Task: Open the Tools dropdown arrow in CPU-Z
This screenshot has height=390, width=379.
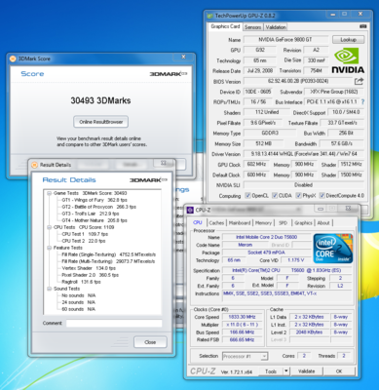Action: (286, 371)
